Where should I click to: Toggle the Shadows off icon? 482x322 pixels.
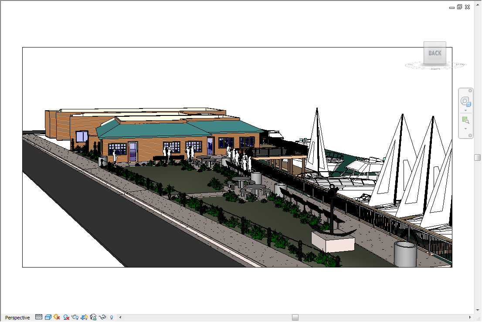point(66,317)
